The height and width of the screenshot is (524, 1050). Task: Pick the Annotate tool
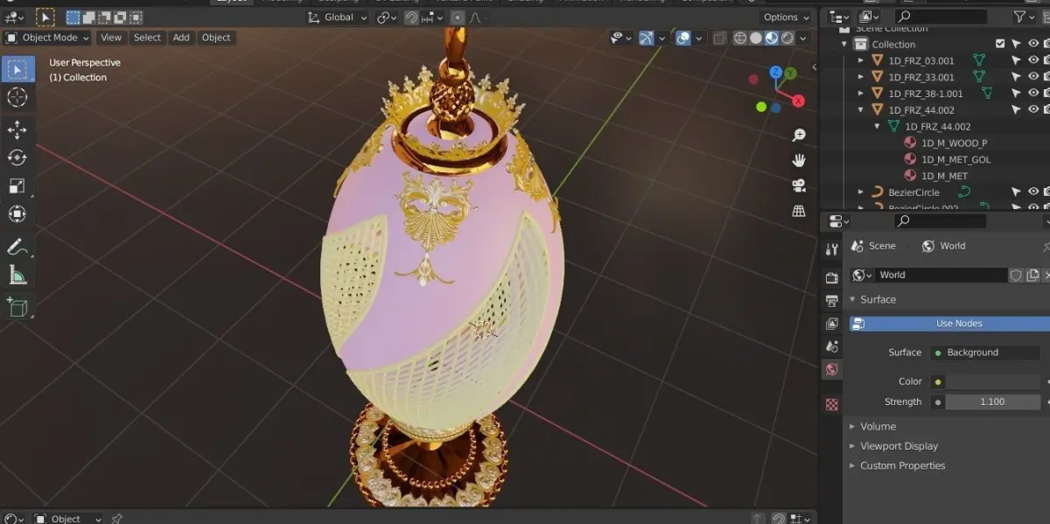[x=17, y=248]
